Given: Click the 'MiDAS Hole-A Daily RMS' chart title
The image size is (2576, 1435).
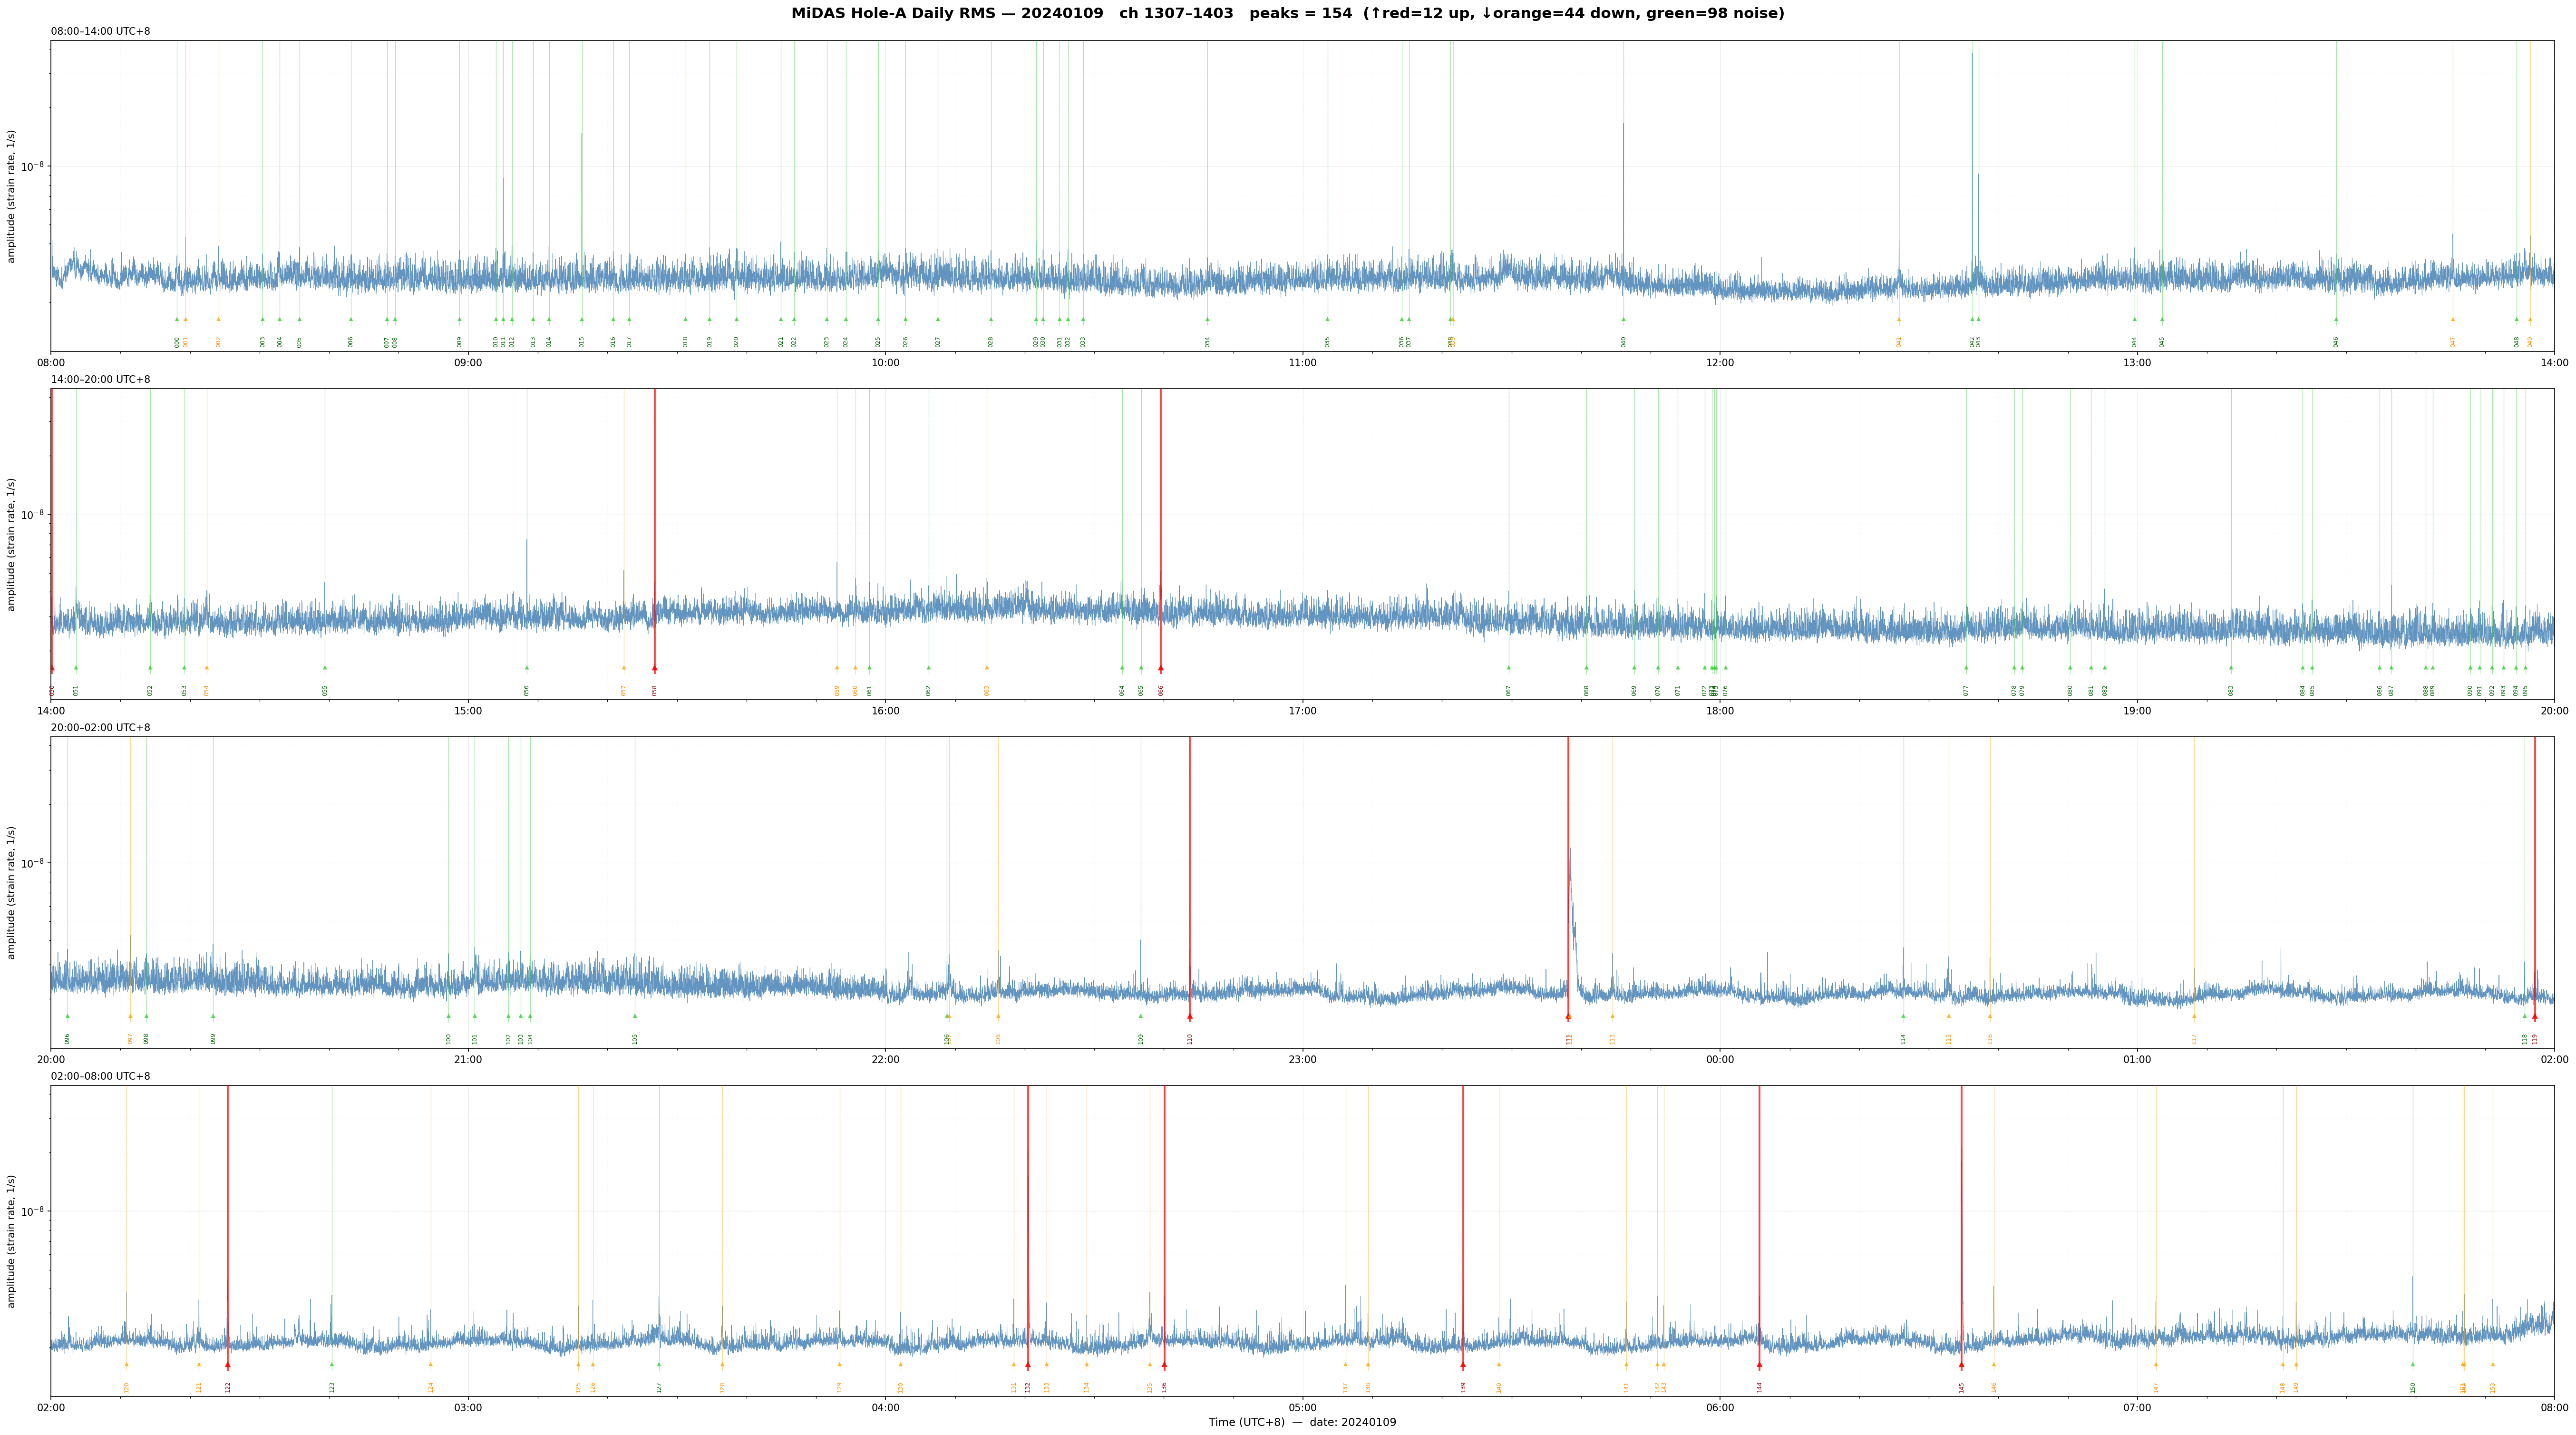Looking at the screenshot, I should (x=1288, y=14).
